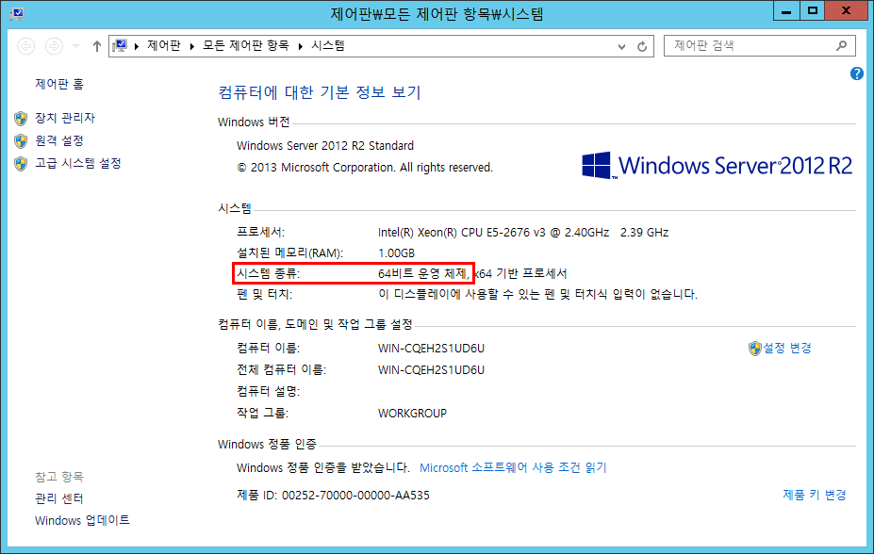The height and width of the screenshot is (554, 874).
Task: Click the heading '컴퓨터에 대한 기본 정보 보기'
Action: 320,92
